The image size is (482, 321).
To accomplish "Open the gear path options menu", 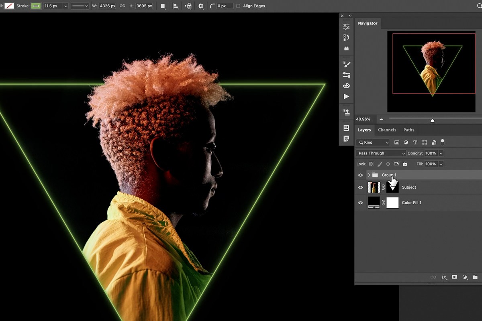I will 201,6.
